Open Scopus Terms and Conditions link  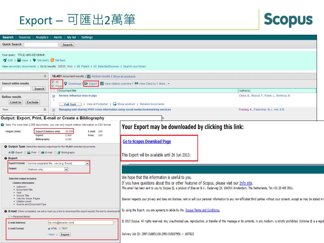[202, 210]
